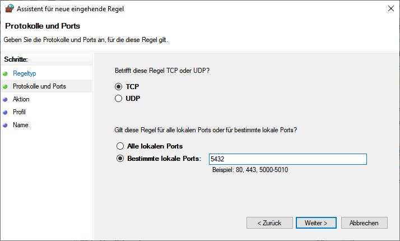This screenshot has height=241, width=400.
Task: Go to the Aktion step
Action: 21,99
